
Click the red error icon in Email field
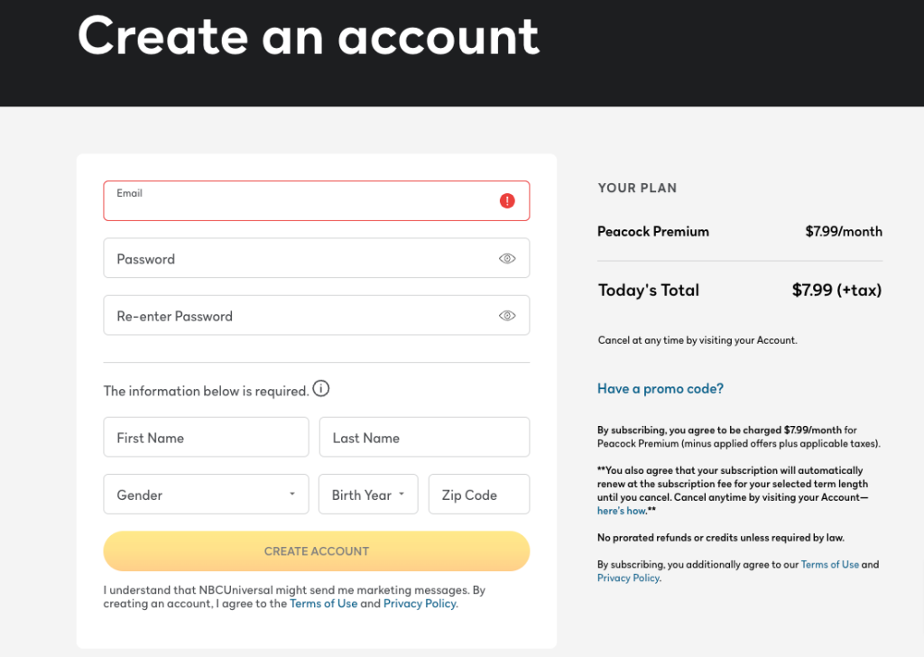point(507,201)
